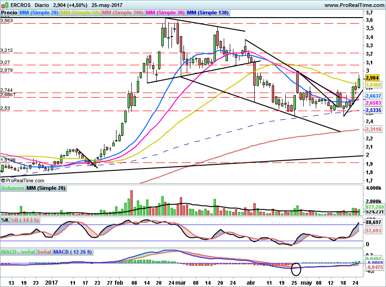Screen dimensions: 386x287
Task: Click the Volumen panel label
Action: coord(12,188)
